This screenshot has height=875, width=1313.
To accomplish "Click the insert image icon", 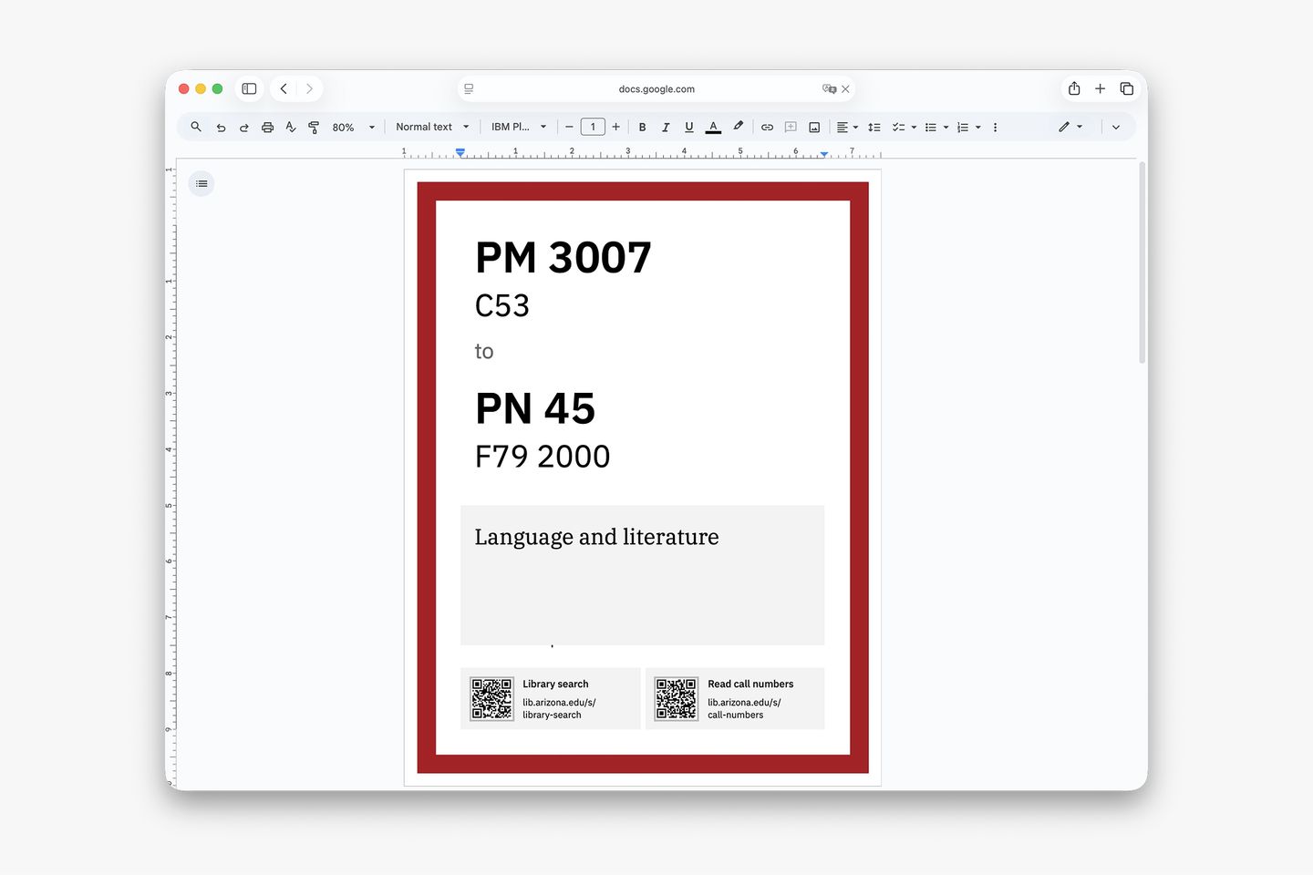I will 814,128.
